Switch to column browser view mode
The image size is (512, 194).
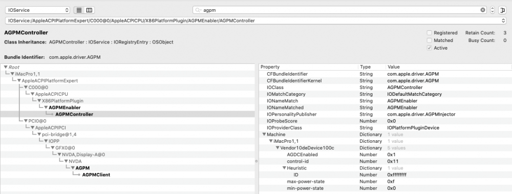click(89, 10)
